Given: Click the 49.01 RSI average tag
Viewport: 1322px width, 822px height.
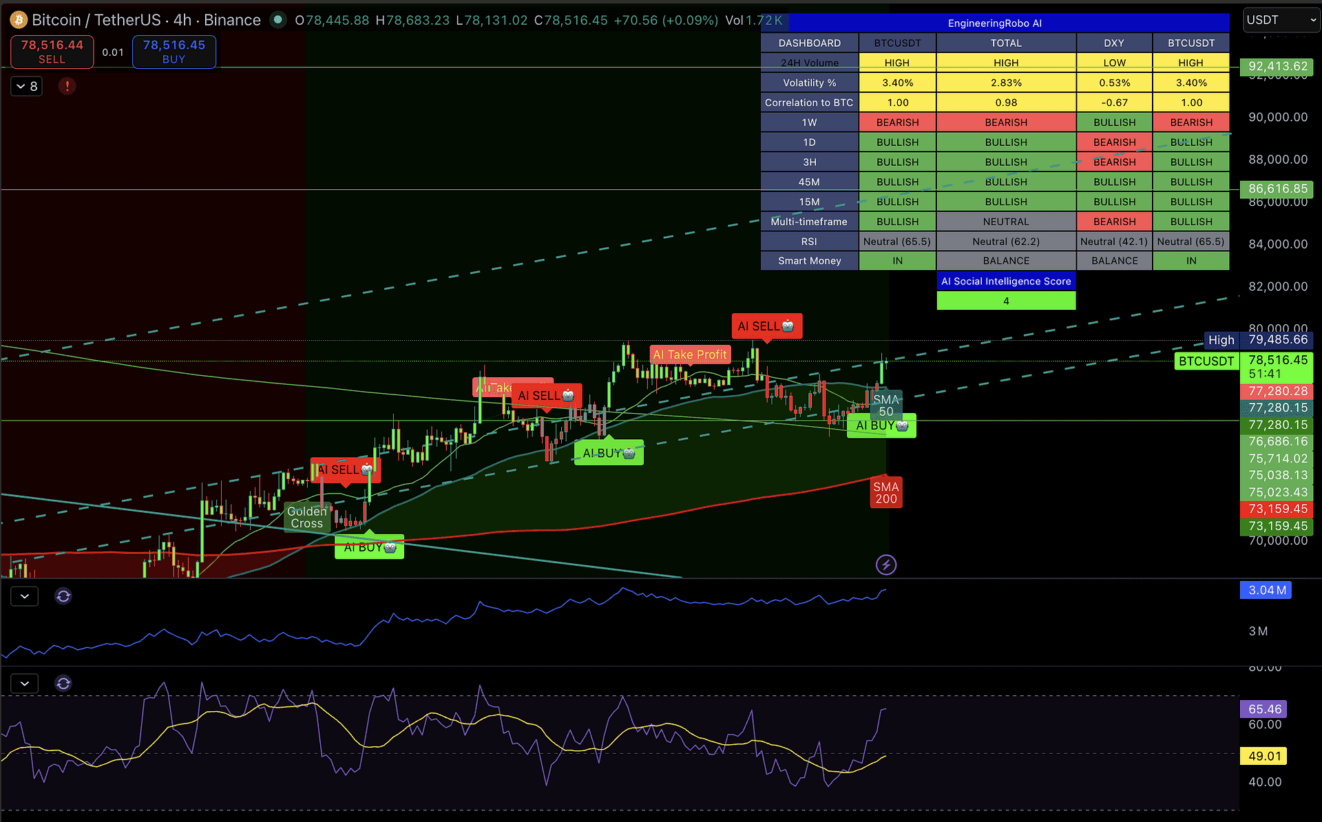Looking at the screenshot, I should pyautogui.click(x=1264, y=756).
